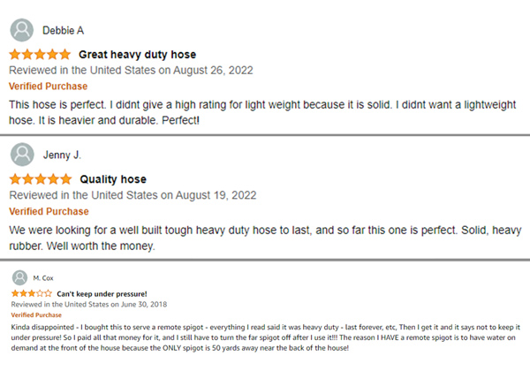Viewport: 530px width, 371px height.
Task: Open M. Cox's profile avatar
Action: tap(19, 277)
